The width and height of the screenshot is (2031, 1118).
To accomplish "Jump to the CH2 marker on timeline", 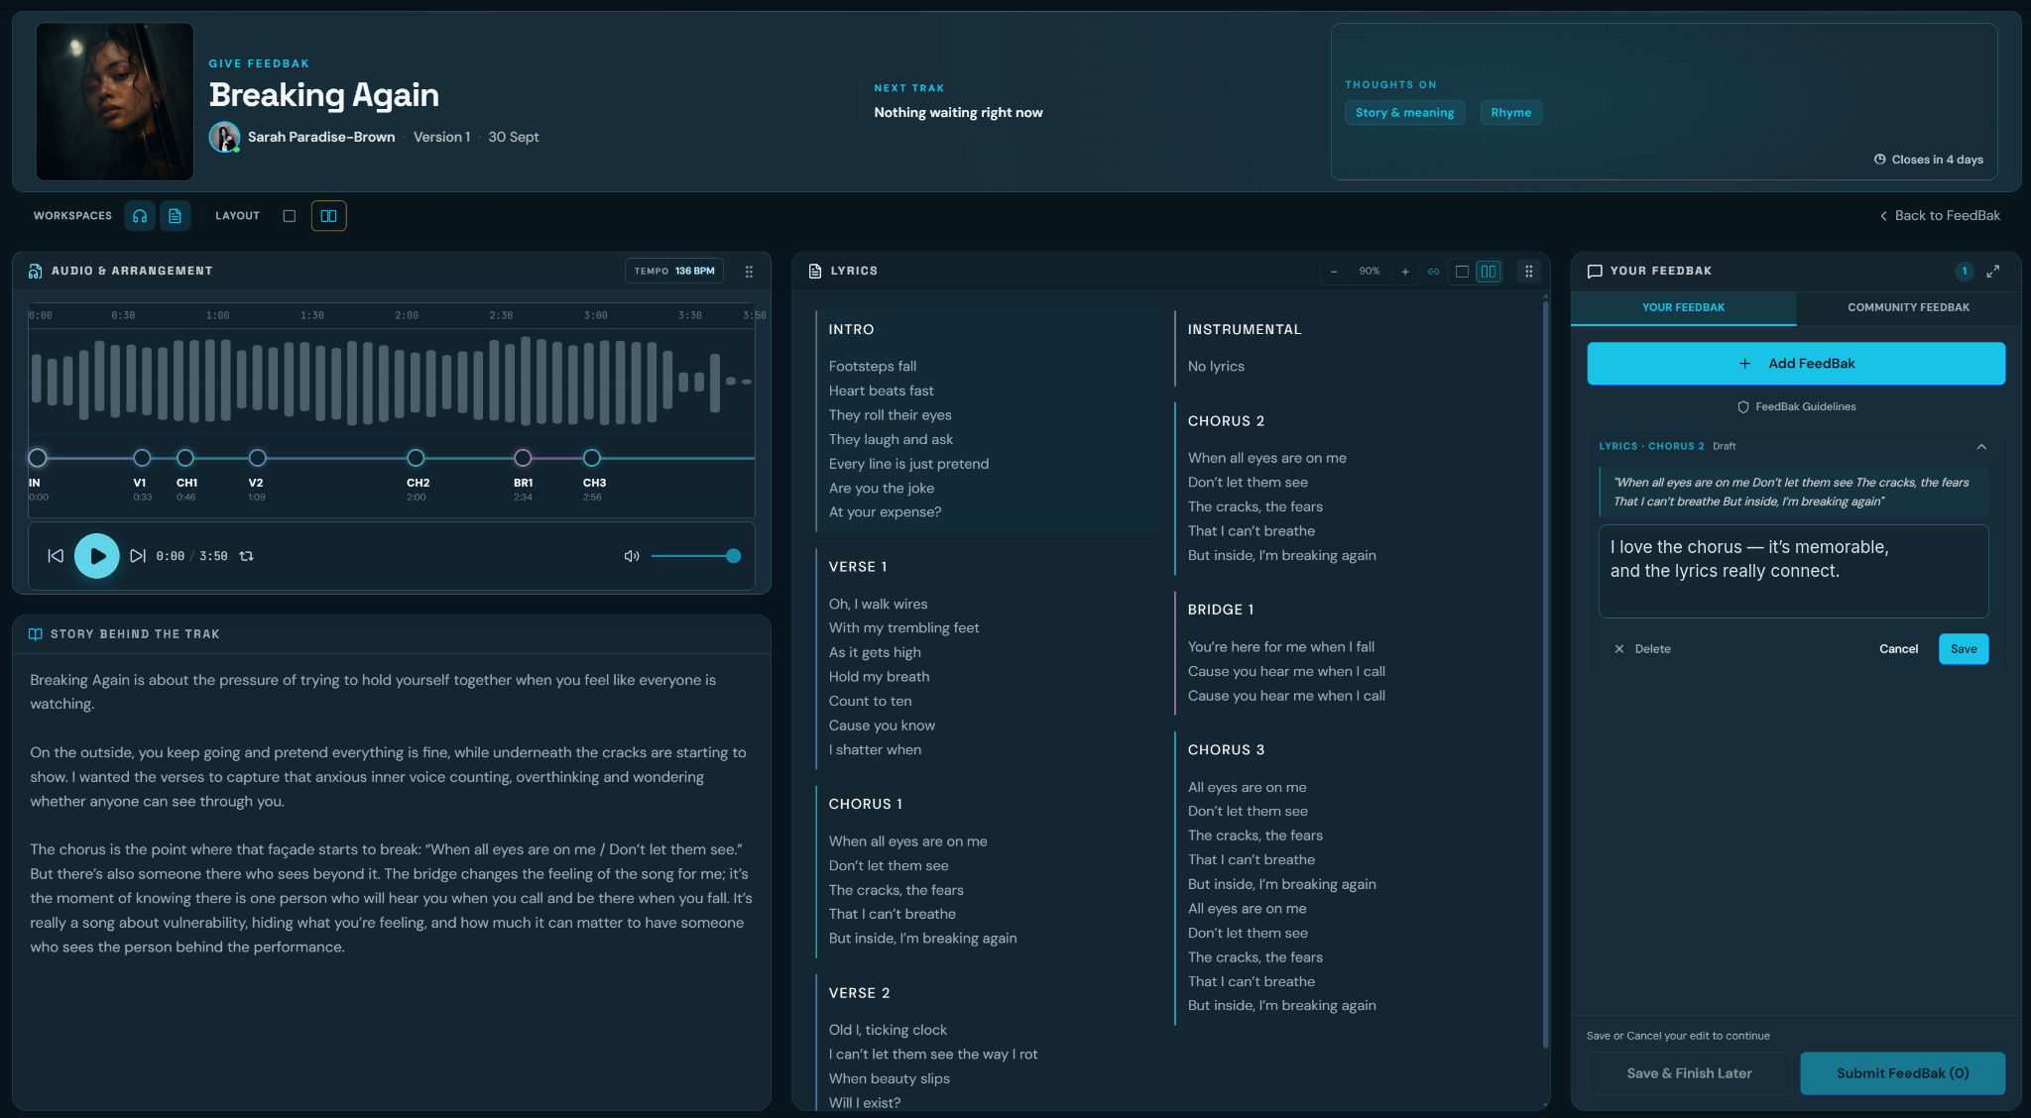I will click(416, 458).
